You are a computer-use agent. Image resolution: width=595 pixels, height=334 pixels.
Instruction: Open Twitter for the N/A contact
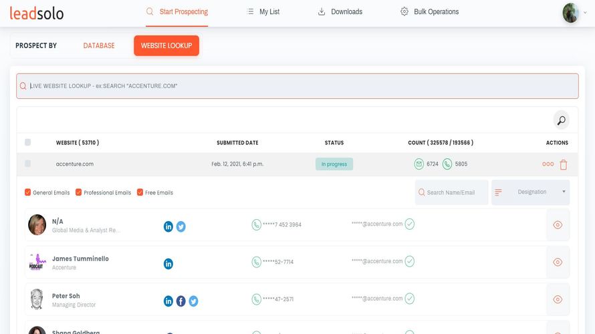(181, 226)
